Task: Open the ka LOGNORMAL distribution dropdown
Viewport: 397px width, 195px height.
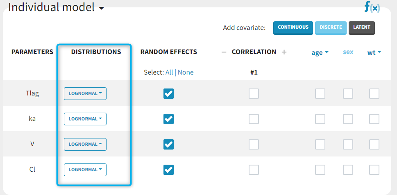Action: coord(85,119)
